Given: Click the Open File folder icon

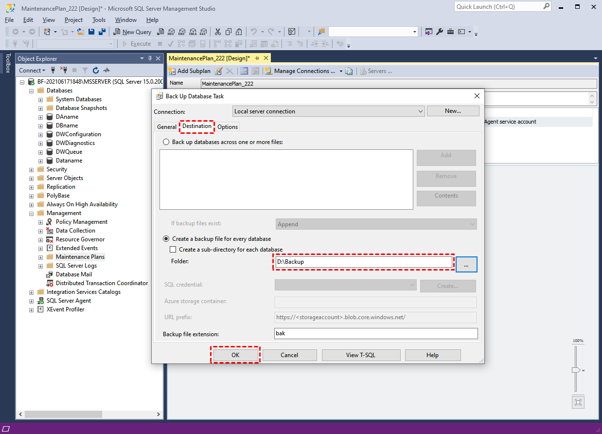Looking at the screenshot, I should 81,32.
